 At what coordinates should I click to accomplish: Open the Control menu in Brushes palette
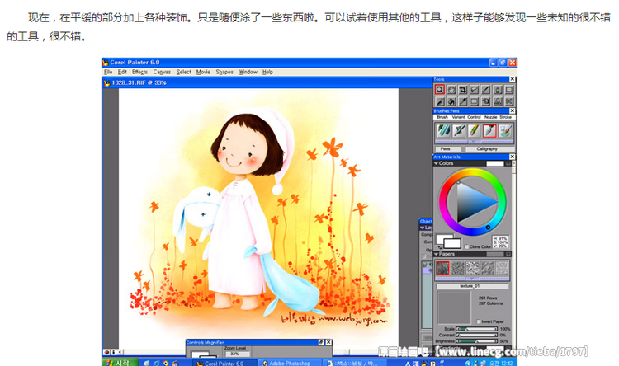[474, 117]
